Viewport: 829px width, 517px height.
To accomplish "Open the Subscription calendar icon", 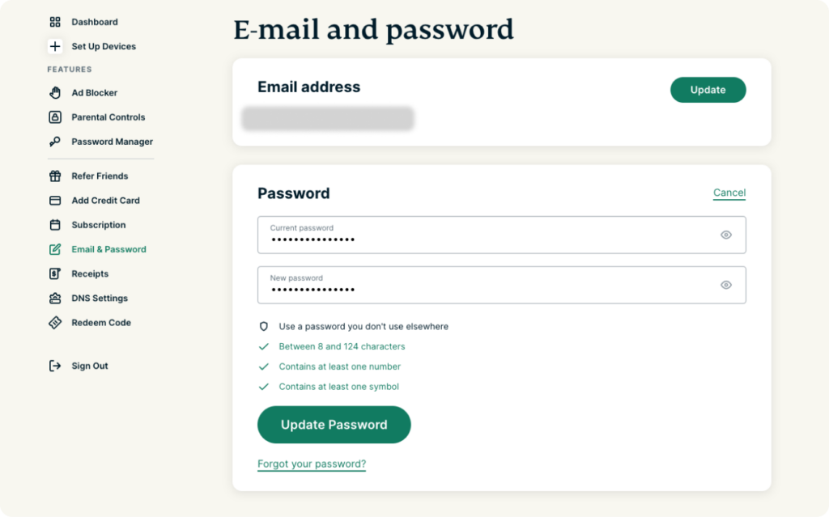I will pyautogui.click(x=53, y=224).
